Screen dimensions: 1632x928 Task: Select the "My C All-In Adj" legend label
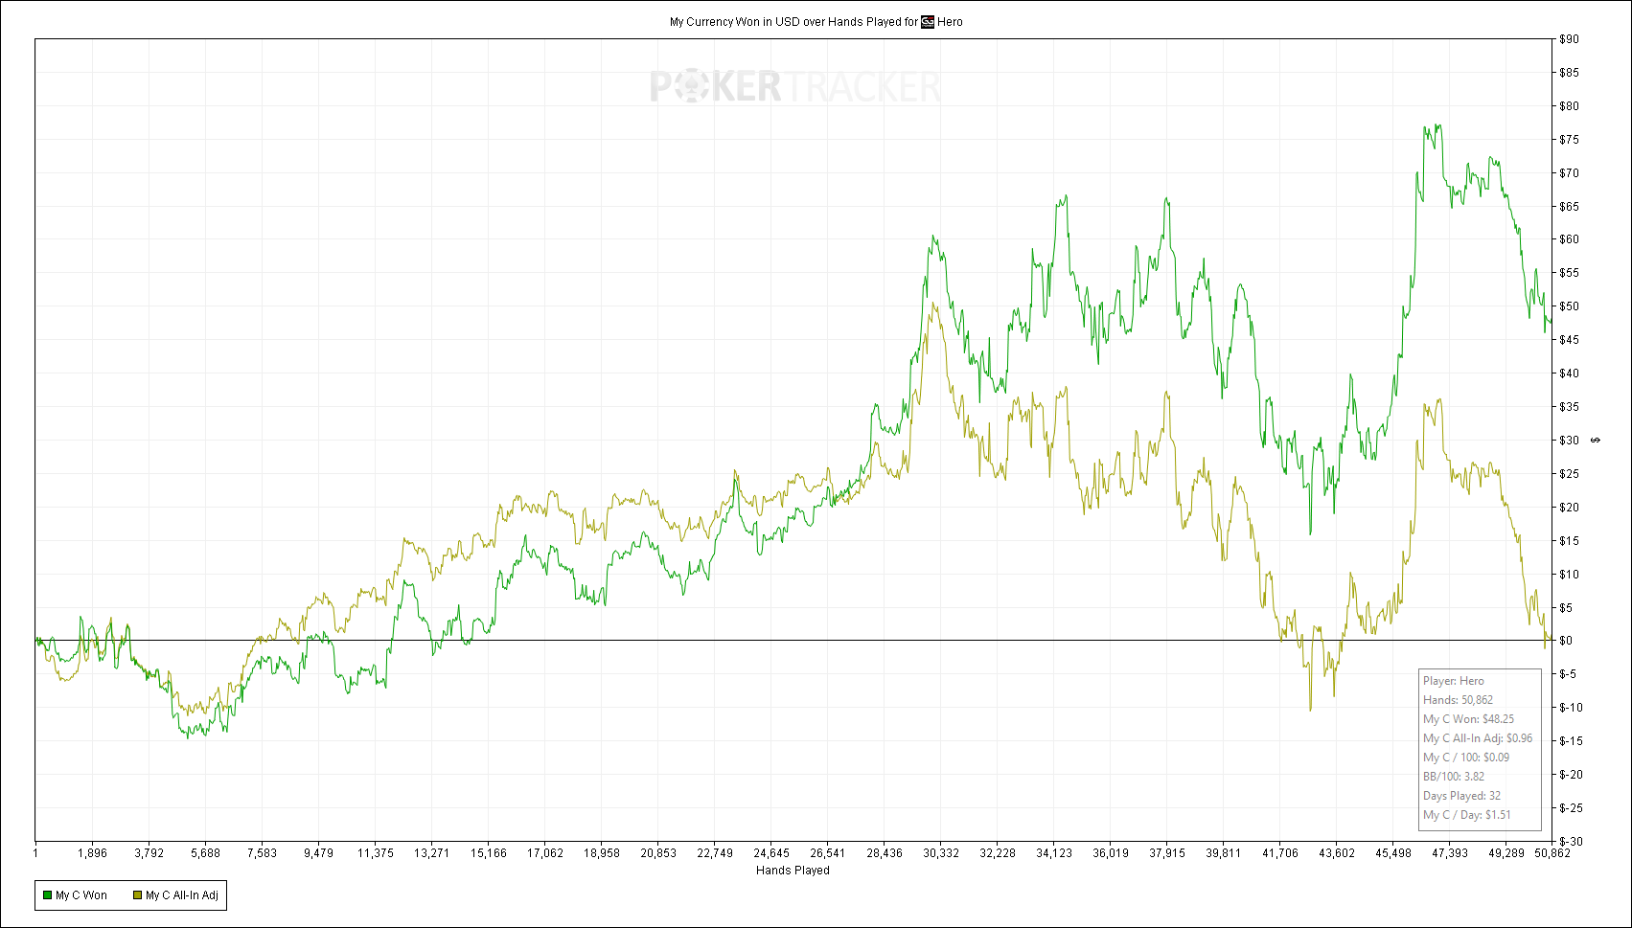tap(182, 895)
